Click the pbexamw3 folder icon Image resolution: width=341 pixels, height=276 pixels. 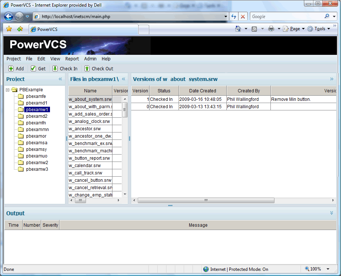click(21, 169)
